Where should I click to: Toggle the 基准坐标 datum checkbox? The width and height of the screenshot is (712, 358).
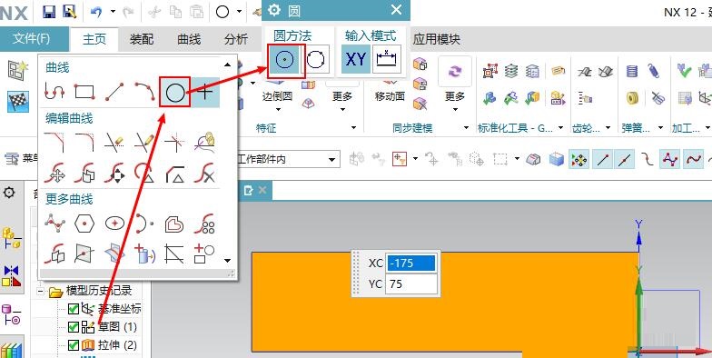click(73, 309)
